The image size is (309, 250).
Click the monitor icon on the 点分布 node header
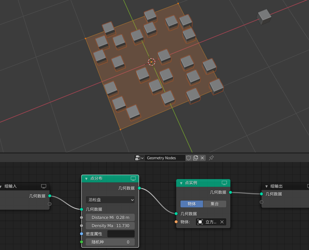coord(134,178)
